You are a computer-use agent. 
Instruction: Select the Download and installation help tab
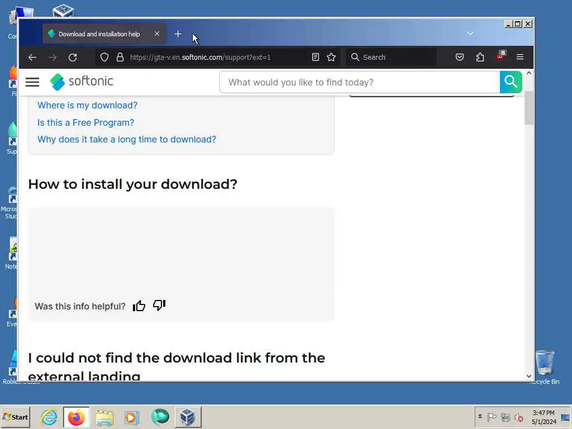[104, 34]
